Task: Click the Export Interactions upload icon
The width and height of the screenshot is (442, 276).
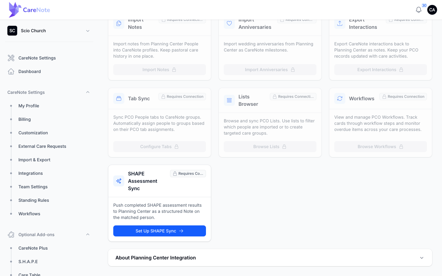Action: pyautogui.click(x=340, y=24)
